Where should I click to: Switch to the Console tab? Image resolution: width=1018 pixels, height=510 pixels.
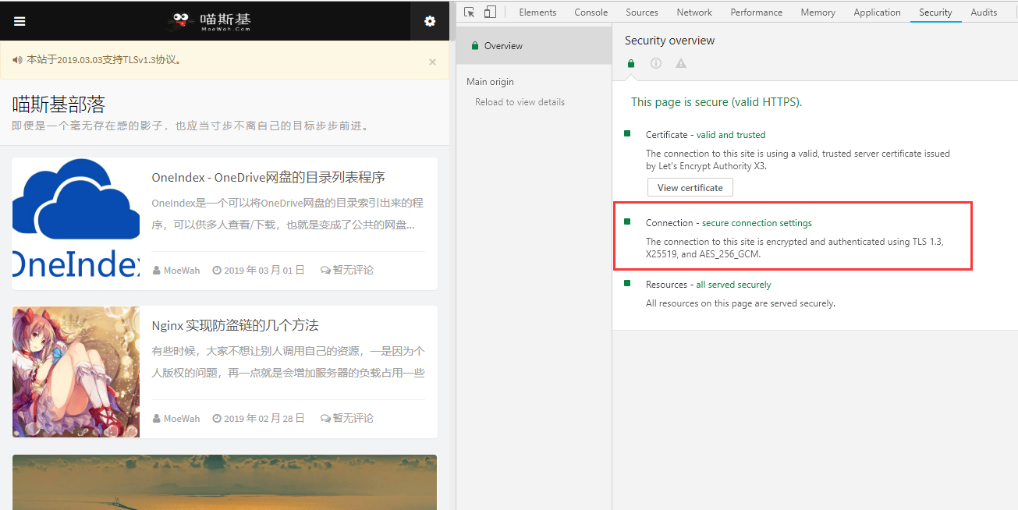point(591,12)
